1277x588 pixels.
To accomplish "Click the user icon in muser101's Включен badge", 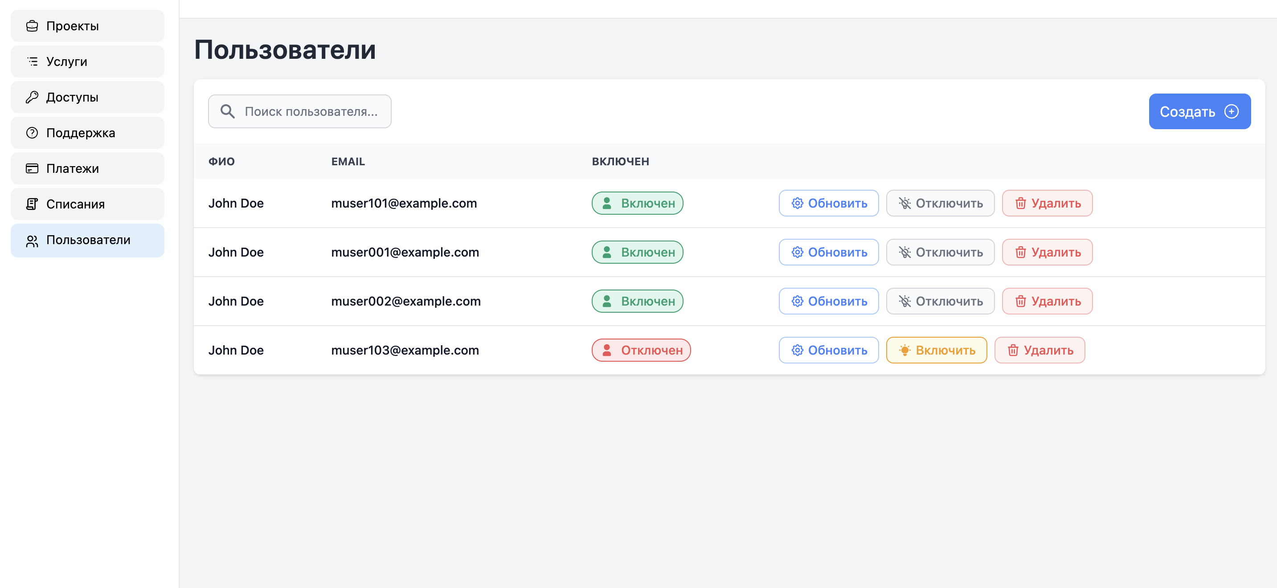I will pyautogui.click(x=607, y=203).
